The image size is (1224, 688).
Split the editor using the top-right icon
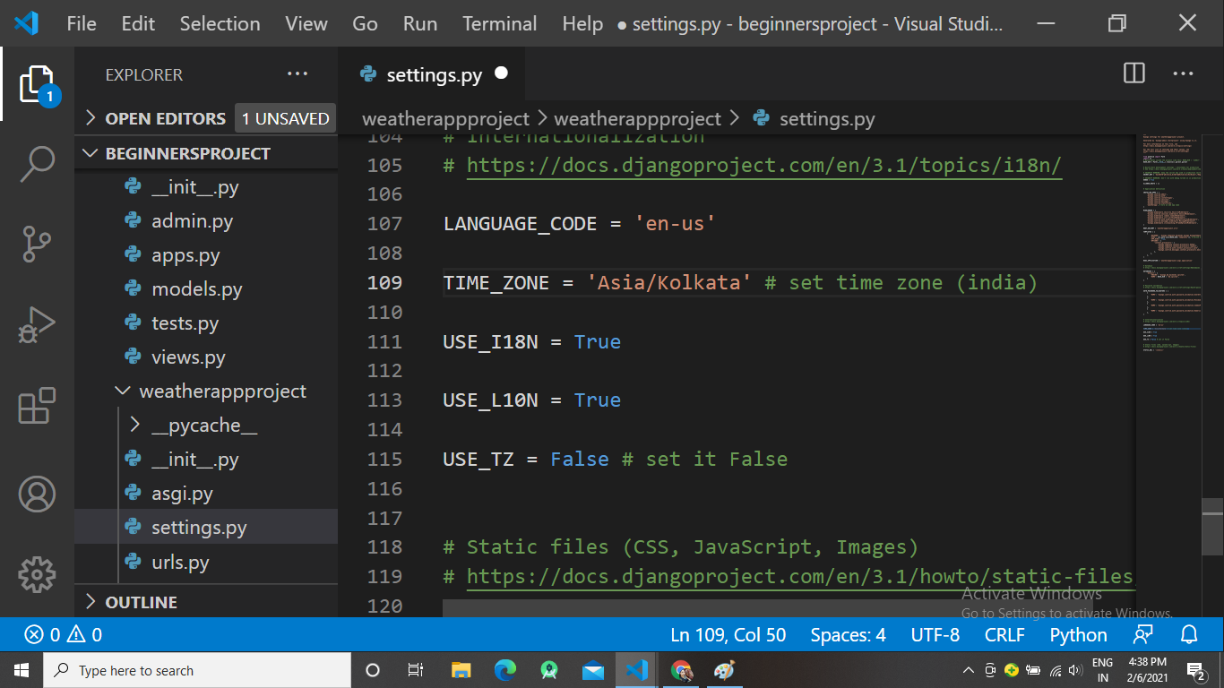(1133, 73)
